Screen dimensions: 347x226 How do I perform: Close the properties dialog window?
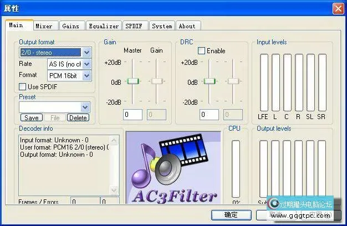(338, 9)
